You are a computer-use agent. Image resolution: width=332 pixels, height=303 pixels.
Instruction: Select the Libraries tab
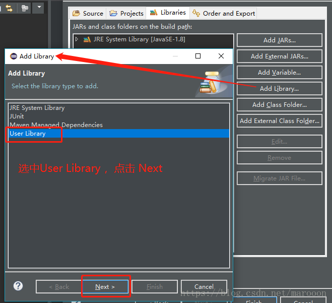(168, 13)
